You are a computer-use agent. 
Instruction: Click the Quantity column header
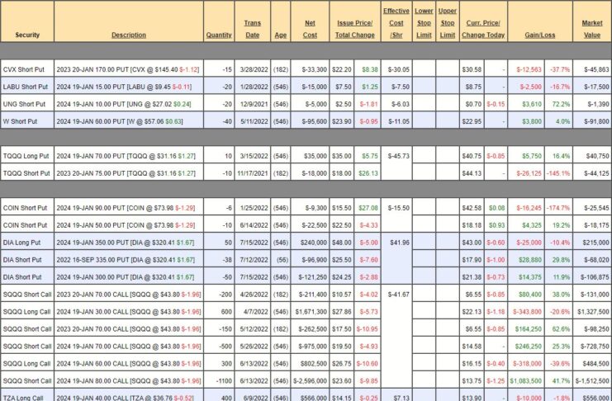218,35
